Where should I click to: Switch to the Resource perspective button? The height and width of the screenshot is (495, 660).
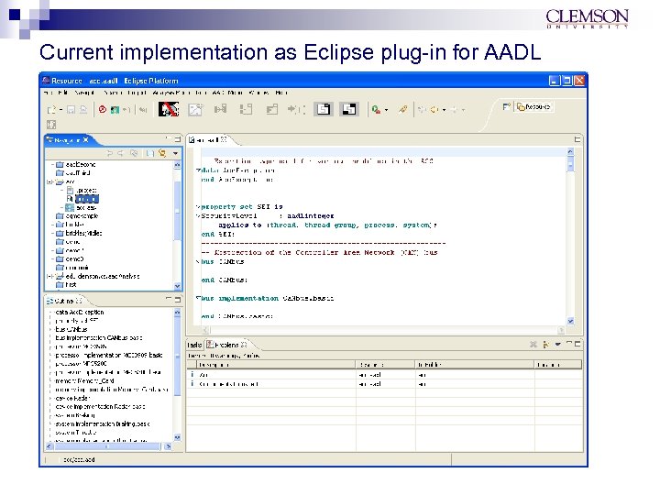[533, 107]
